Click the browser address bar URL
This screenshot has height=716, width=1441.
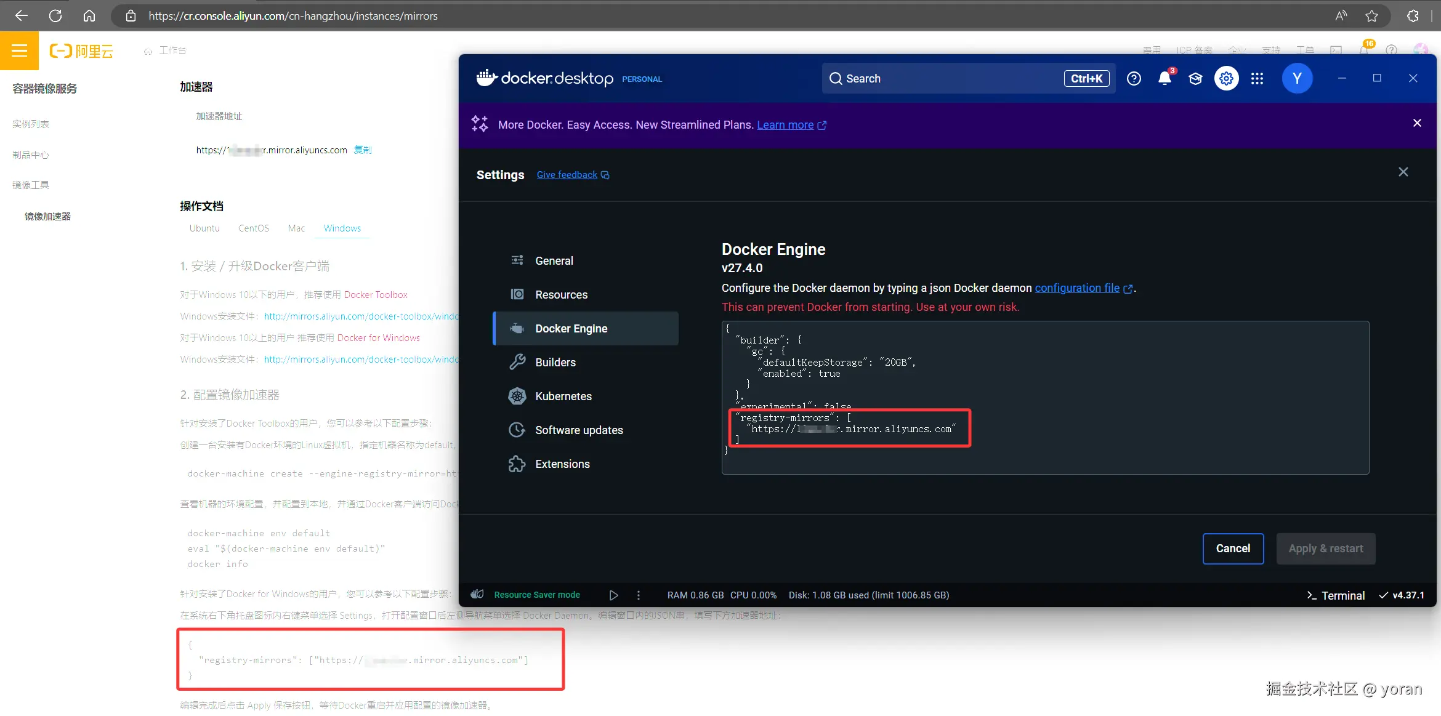tap(293, 16)
